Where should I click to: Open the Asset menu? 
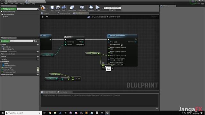[x=11, y=4]
